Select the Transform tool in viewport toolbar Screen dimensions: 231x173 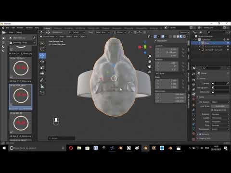(42, 74)
